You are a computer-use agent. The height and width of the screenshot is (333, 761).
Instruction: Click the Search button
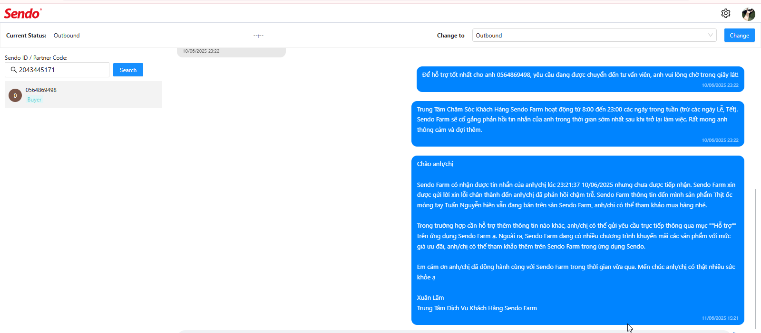[128, 70]
